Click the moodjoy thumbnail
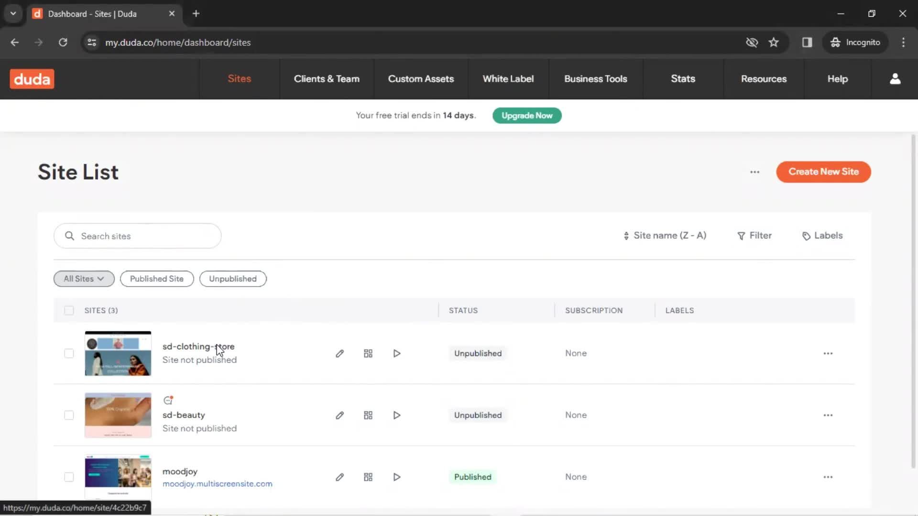 click(x=118, y=477)
